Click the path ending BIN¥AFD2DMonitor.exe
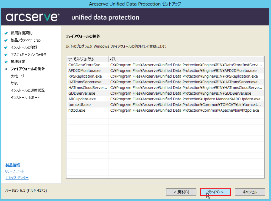Screen dimensions: 271x201 tap(183, 71)
